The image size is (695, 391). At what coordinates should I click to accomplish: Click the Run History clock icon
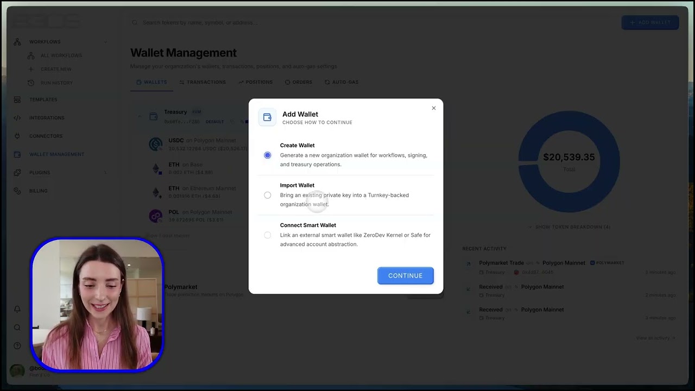31,83
